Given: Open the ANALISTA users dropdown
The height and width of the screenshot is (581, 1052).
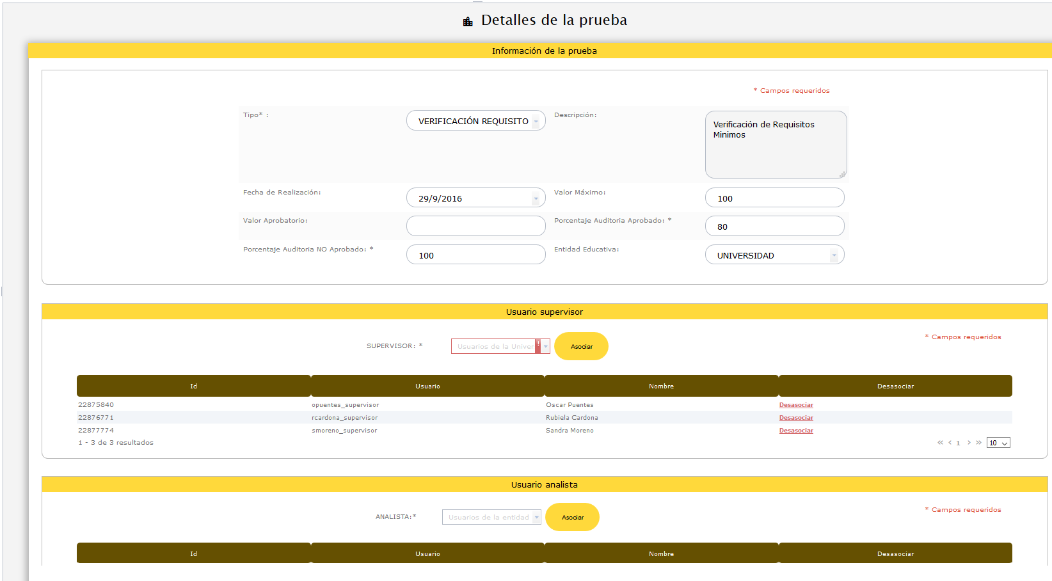Looking at the screenshot, I should coord(491,517).
